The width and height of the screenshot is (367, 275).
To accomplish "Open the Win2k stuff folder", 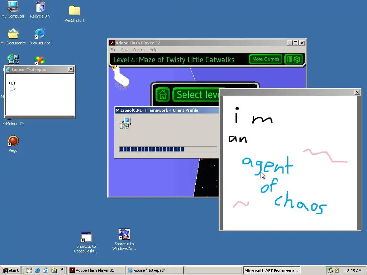I will (75, 14).
